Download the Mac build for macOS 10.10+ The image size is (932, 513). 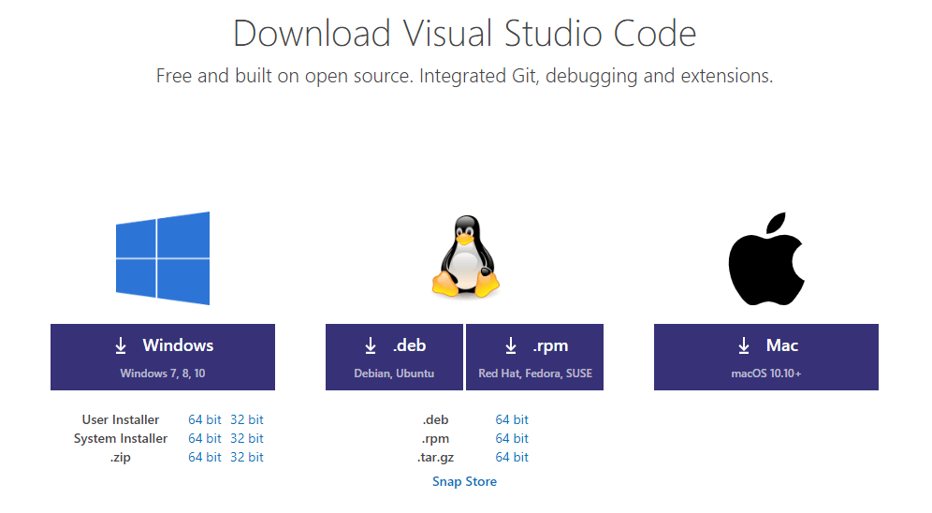(765, 357)
